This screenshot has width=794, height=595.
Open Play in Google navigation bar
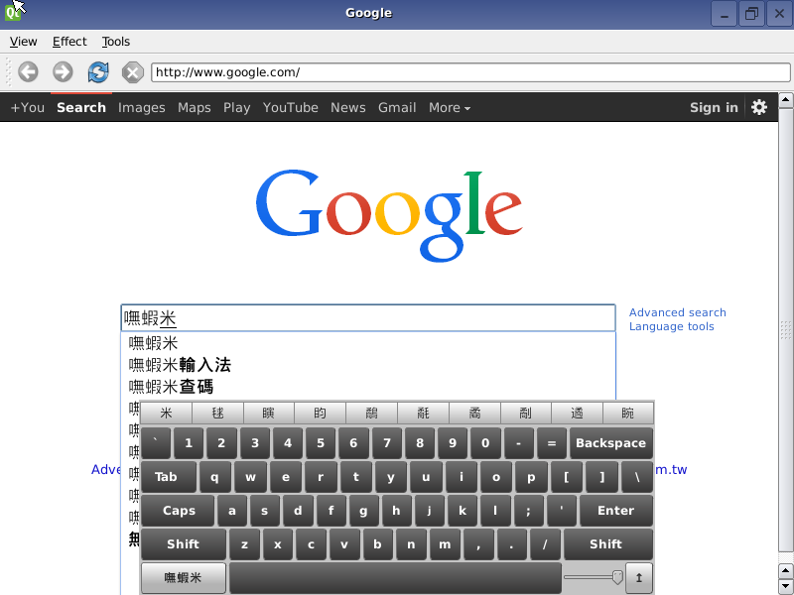[236, 108]
